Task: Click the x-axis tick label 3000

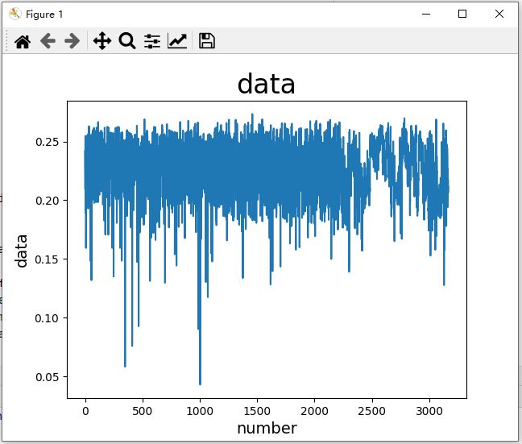Action: pos(429,411)
